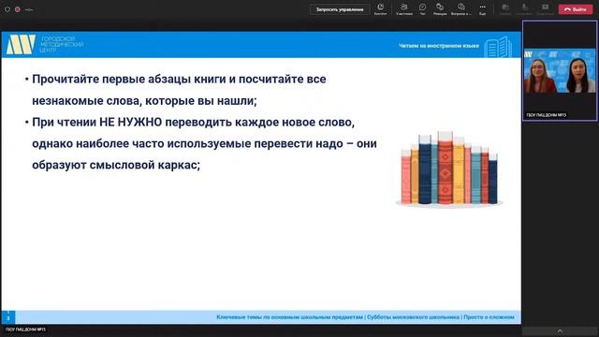Toggle the microphone button
The width and height of the screenshot is (599, 337).
(524, 9)
